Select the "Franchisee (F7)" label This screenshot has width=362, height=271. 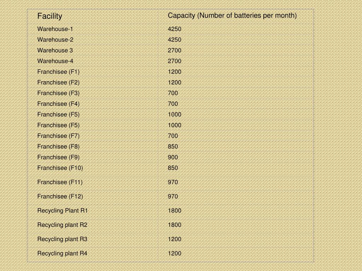58,136
